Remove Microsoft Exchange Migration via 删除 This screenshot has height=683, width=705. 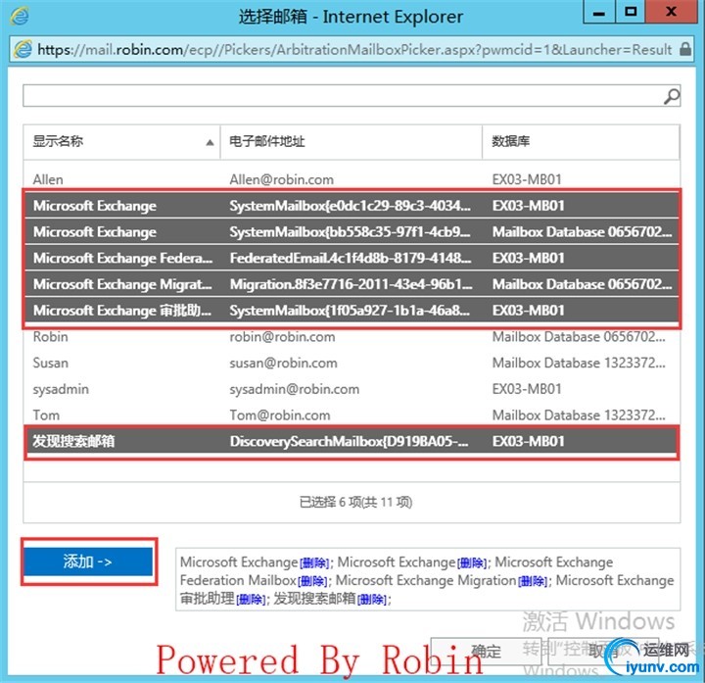tap(533, 581)
